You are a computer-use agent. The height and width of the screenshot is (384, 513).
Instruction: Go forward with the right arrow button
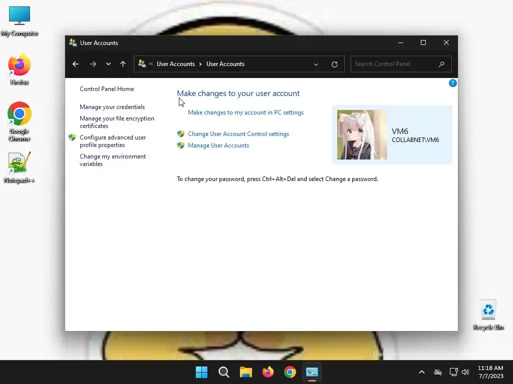[x=93, y=64]
